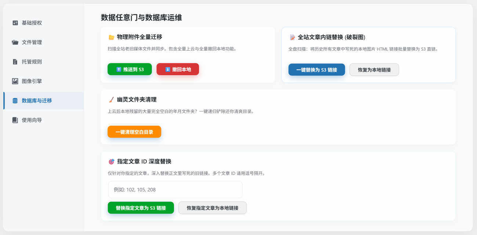Open the 基础授权 settings tab

32,23
